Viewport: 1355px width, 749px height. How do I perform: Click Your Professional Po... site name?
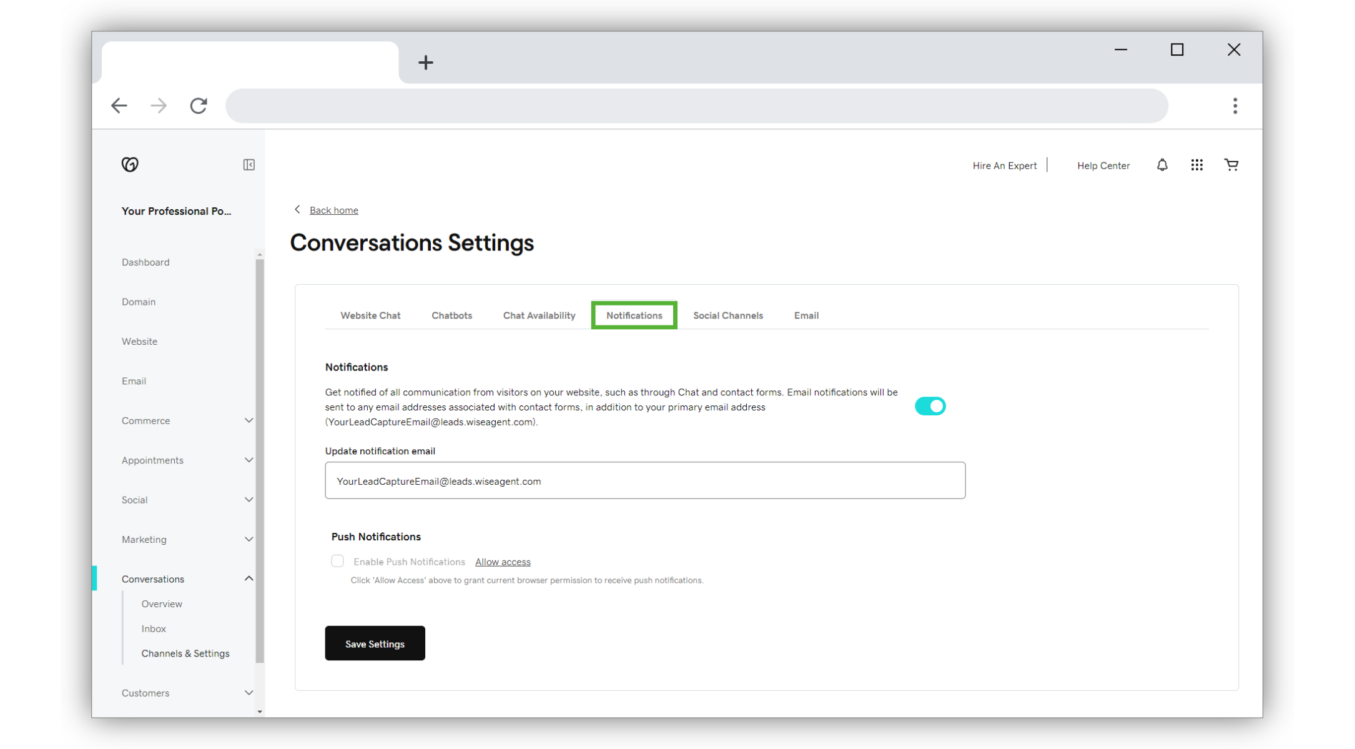[176, 211]
